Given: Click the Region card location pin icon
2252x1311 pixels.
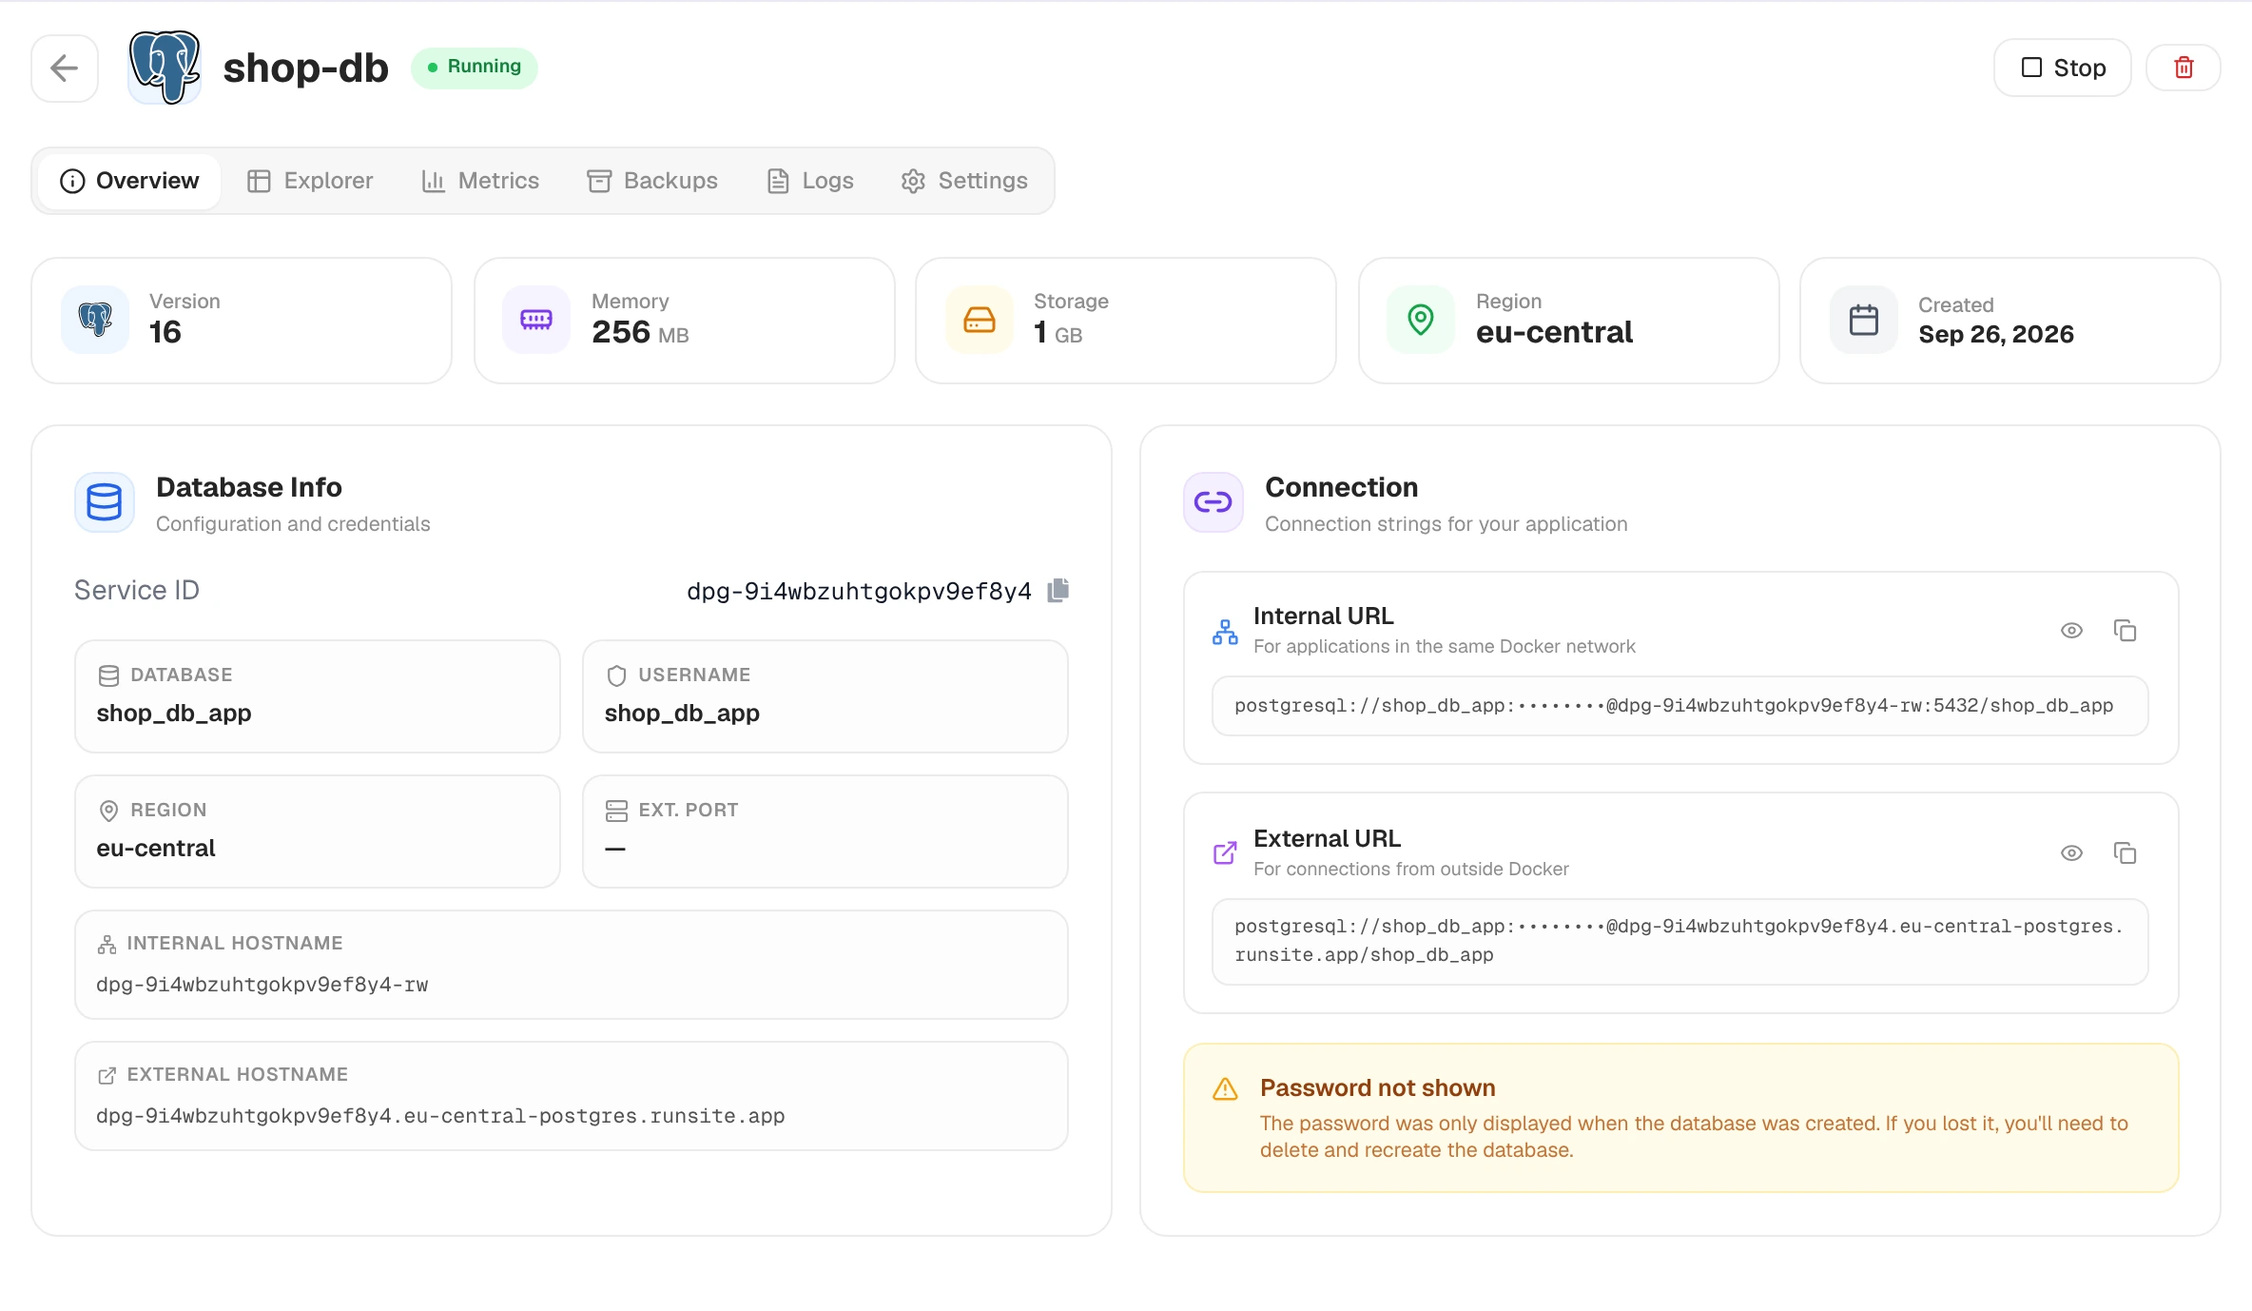Looking at the screenshot, I should [x=1421, y=320].
